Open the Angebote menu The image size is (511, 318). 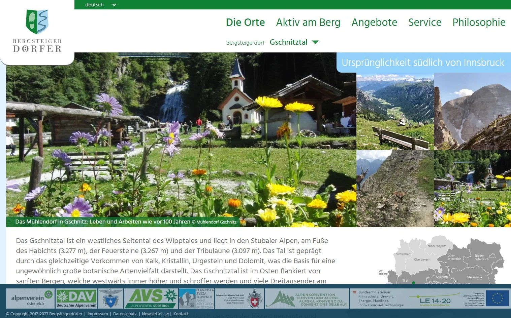coord(374,22)
